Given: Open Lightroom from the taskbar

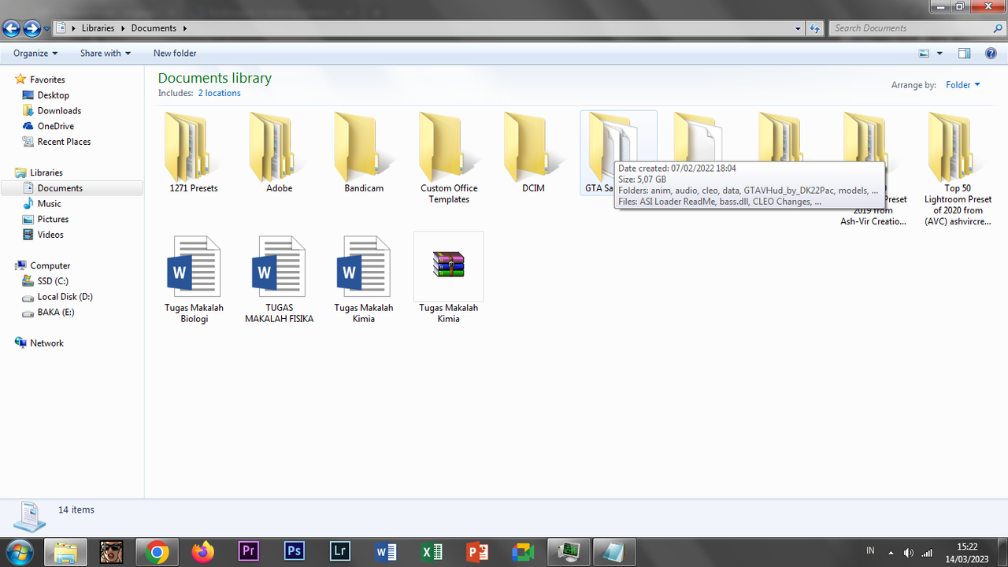Looking at the screenshot, I should [339, 553].
